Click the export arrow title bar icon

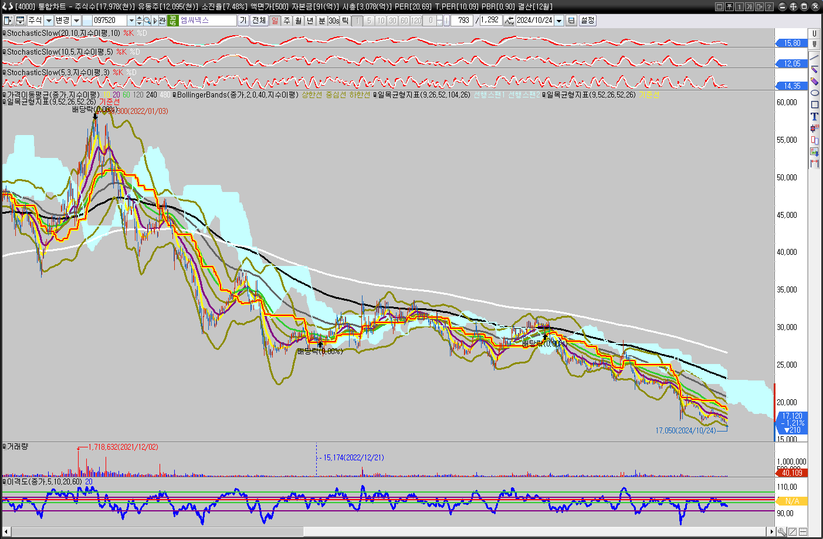point(759,6)
